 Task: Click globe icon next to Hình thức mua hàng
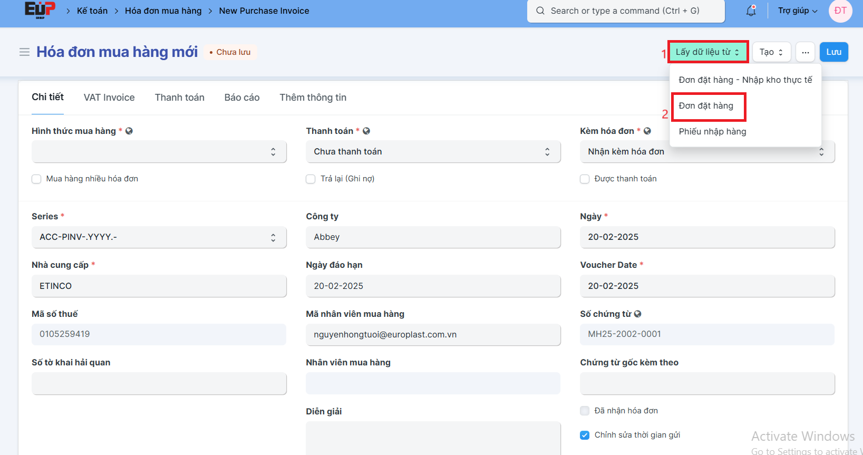[129, 131]
